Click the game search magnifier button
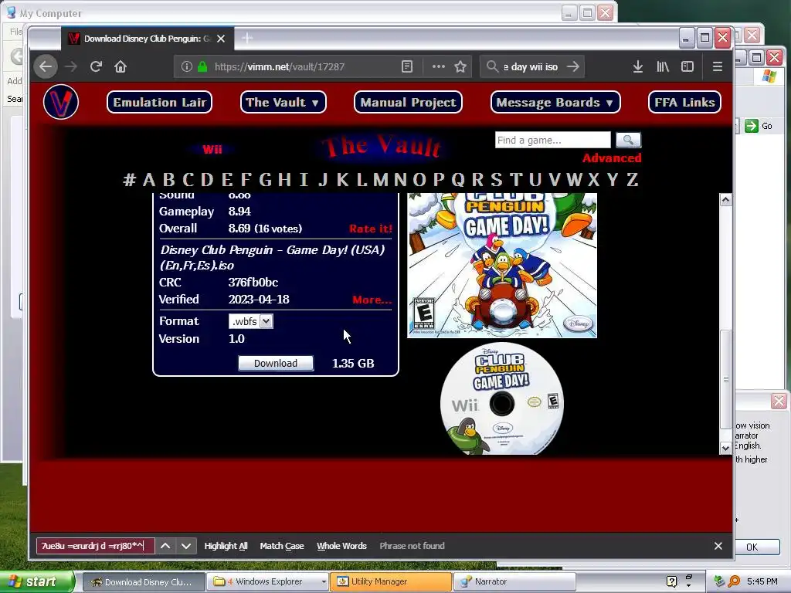Viewport: 791px width, 593px height. coord(628,140)
